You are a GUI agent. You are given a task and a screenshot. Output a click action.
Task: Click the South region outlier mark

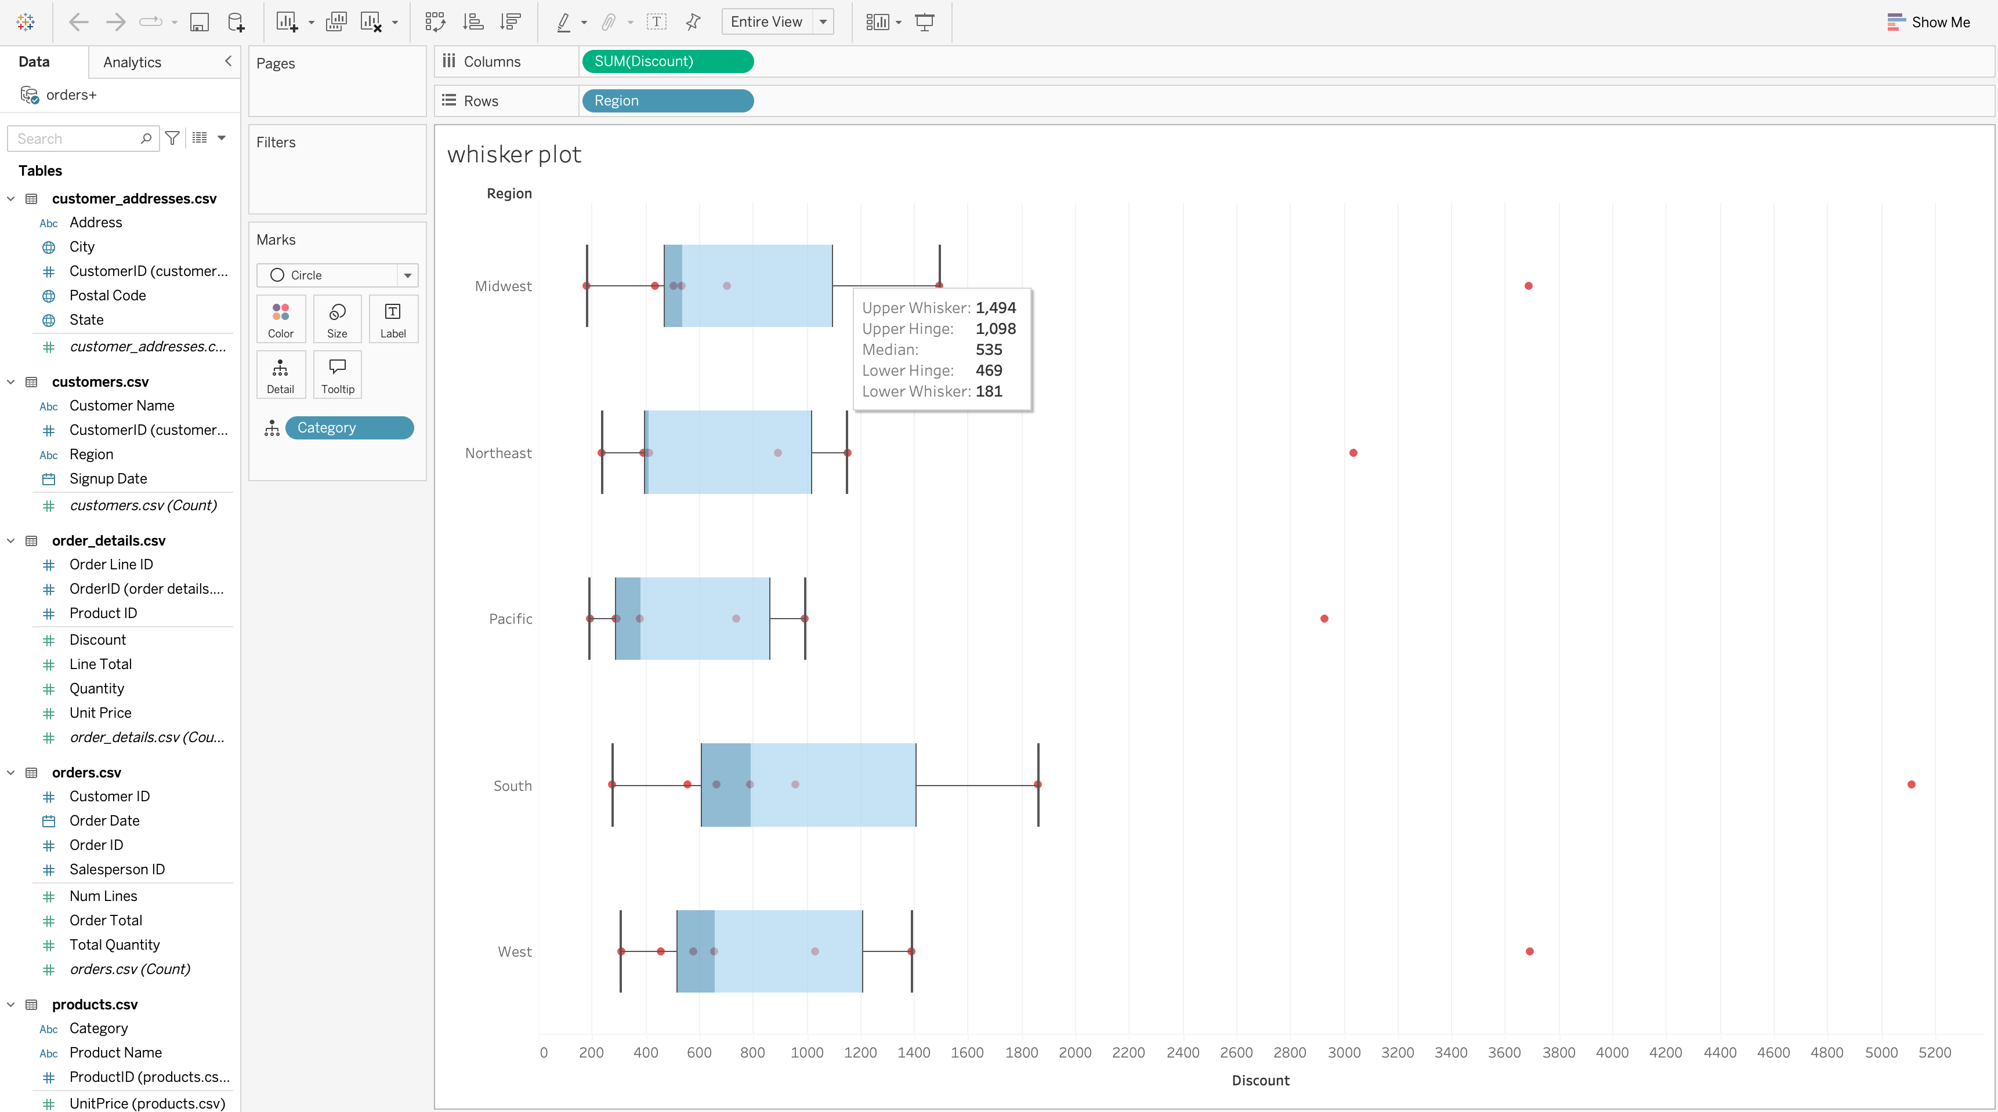1911,785
